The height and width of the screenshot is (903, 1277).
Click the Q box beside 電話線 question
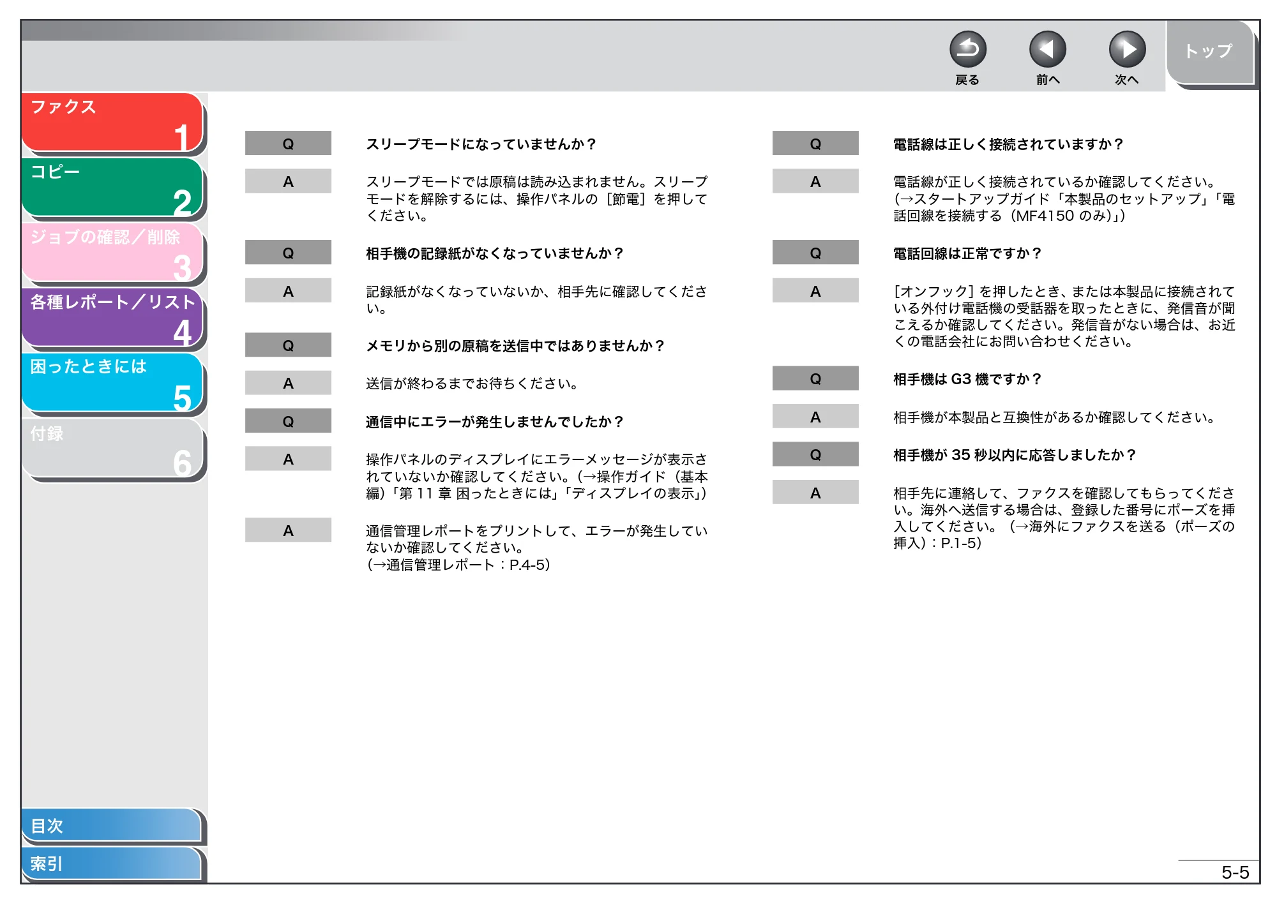pos(815,144)
